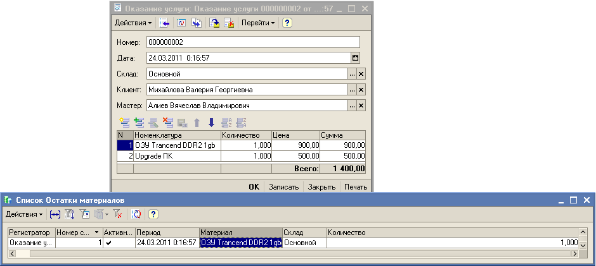Click the finish editing diskette OK icon

(183, 123)
